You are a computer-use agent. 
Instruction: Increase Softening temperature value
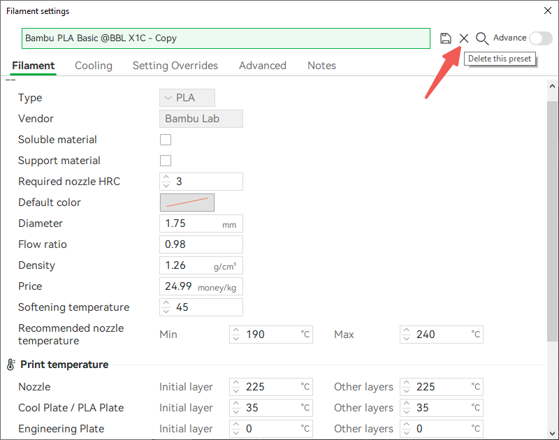coord(166,303)
